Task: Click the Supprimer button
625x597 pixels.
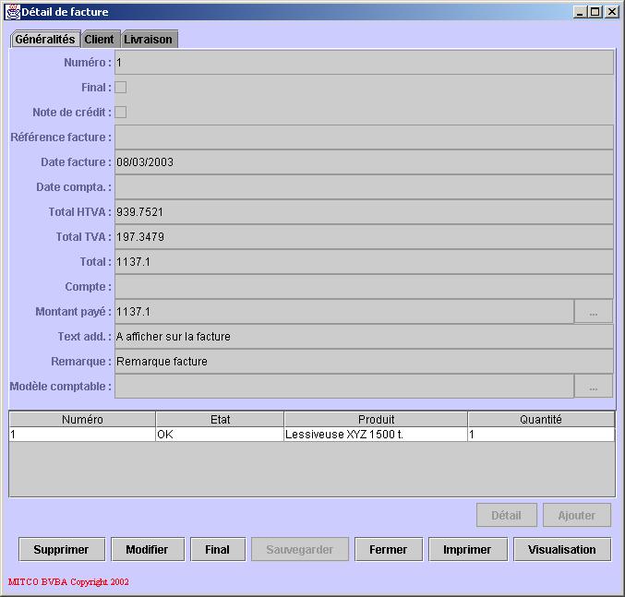Action: pyautogui.click(x=61, y=549)
